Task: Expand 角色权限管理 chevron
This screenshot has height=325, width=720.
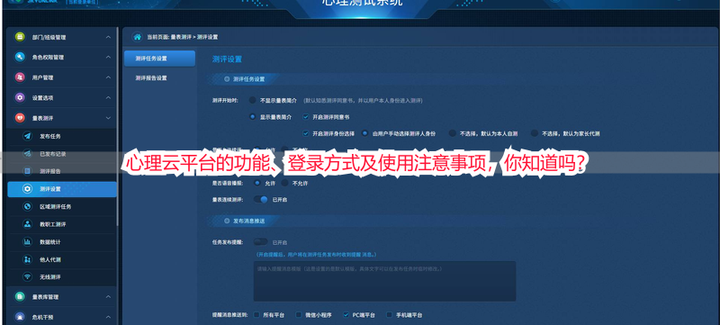Action: click(108, 58)
